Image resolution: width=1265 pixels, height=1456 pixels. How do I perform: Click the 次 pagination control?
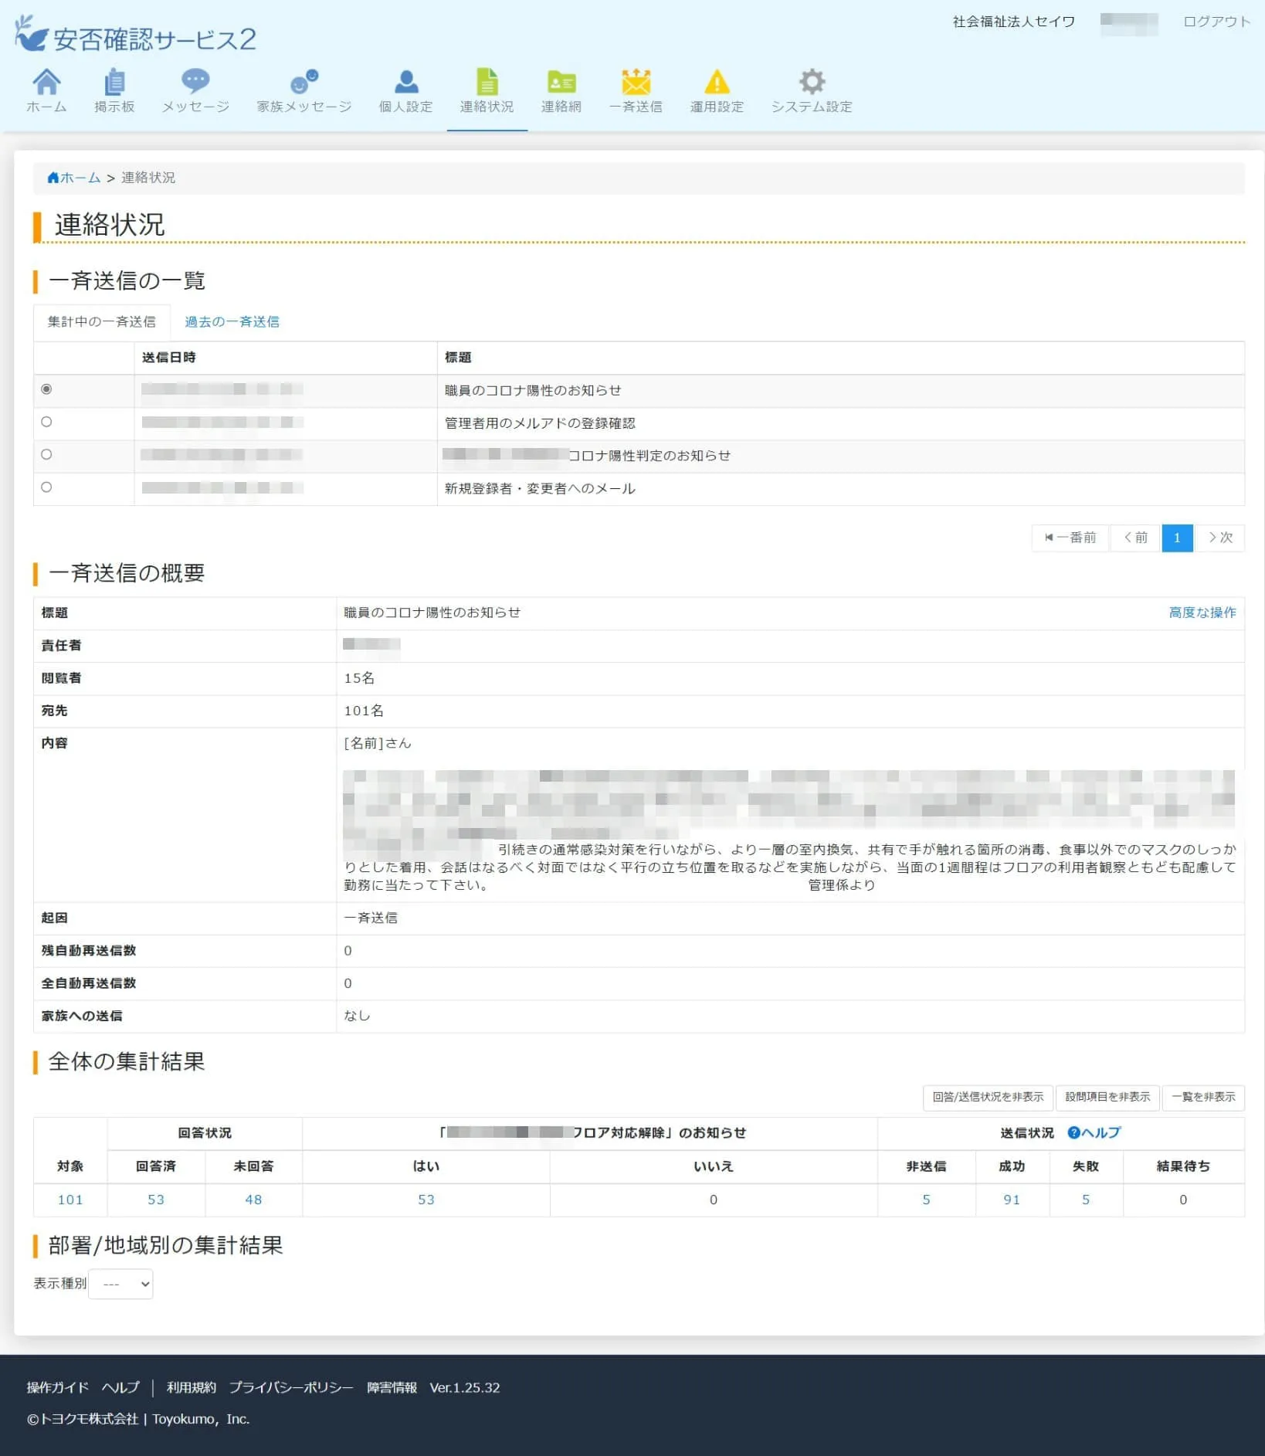tap(1220, 538)
